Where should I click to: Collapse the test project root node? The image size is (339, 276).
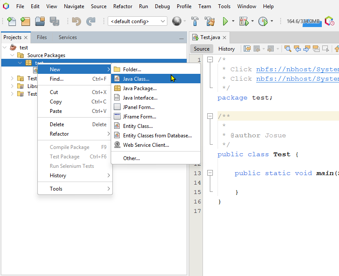tap(5, 48)
